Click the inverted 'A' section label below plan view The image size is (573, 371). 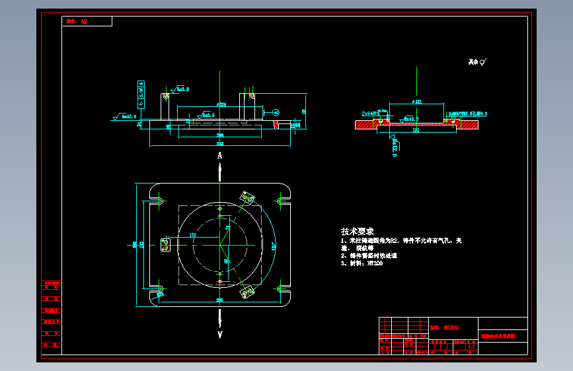point(219,335)
